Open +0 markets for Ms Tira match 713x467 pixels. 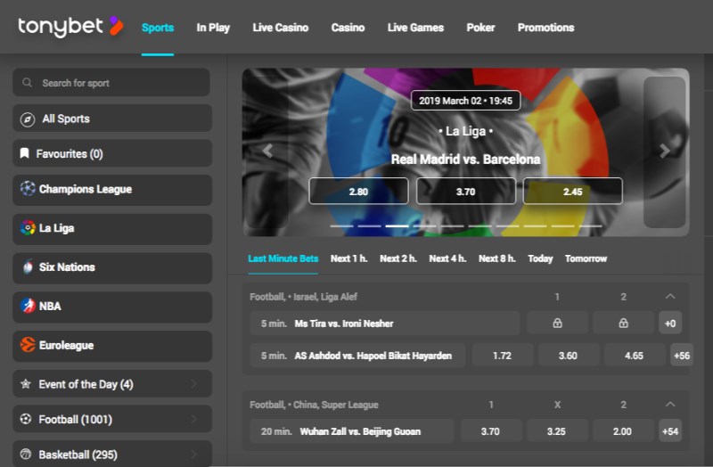(670, 323)
